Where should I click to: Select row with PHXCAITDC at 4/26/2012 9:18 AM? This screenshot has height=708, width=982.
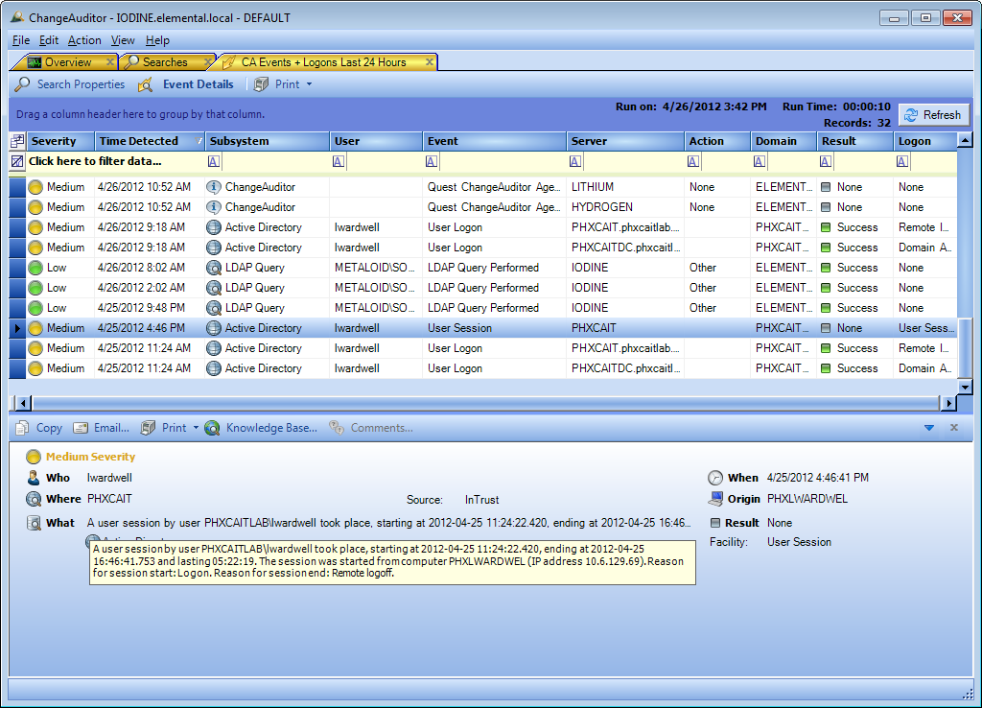click(x=482, y=248)
